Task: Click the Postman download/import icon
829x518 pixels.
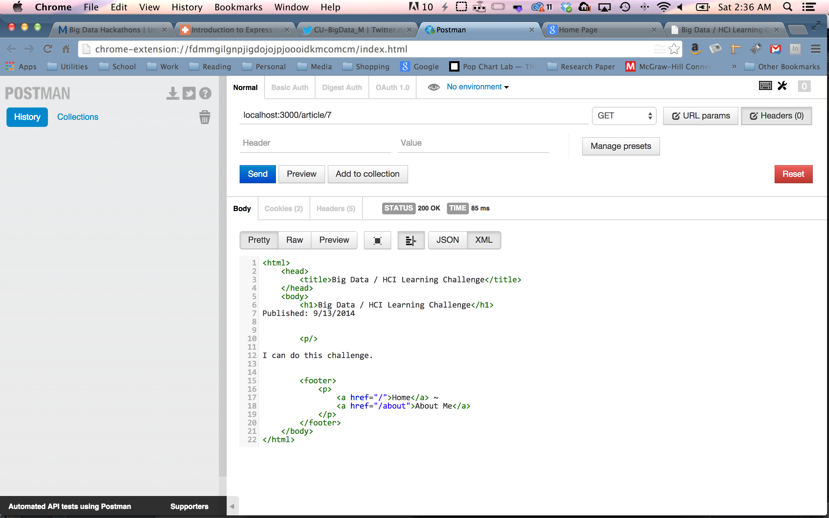Action: tap(173, 93)
